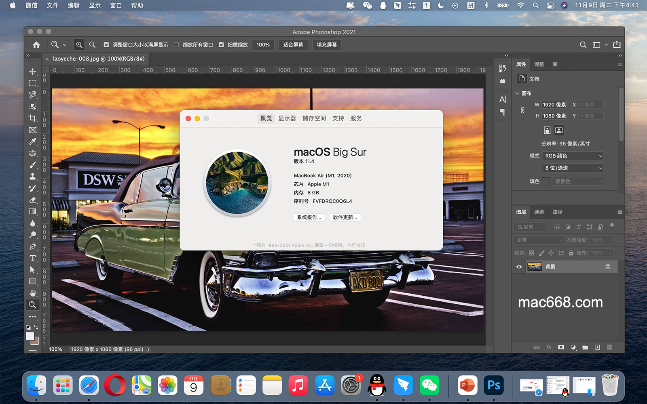The width and height of the screenshot is (647, 404).
Task: Toggle 细微缩放 checkbox
Action: tap(221, 45)
